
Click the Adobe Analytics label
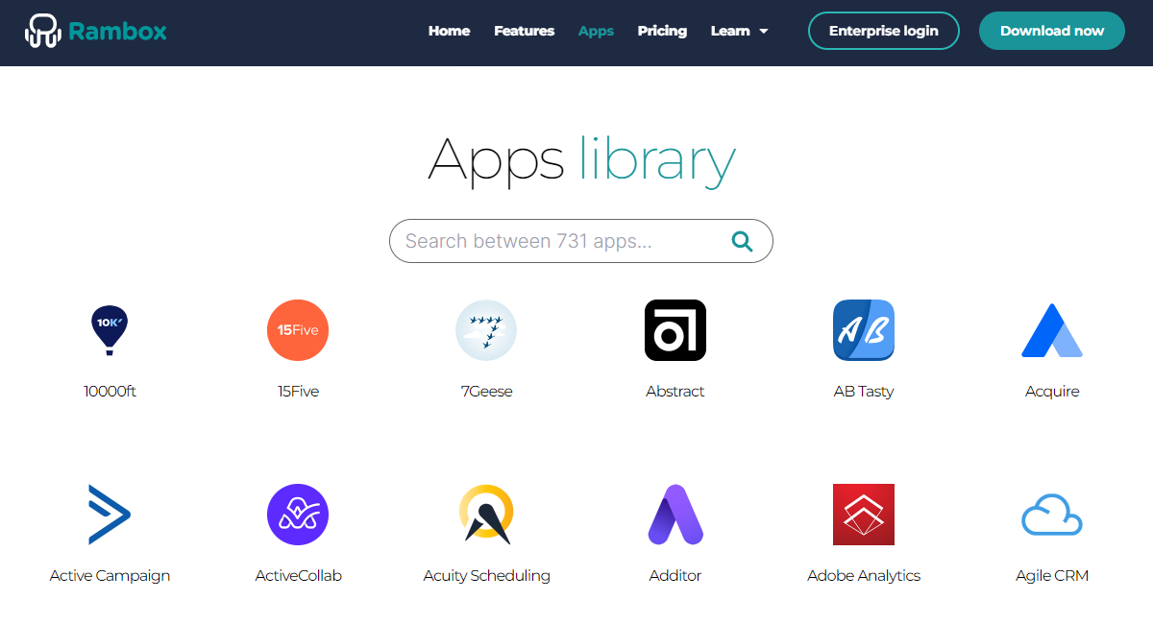pyautogui.click(x=864, y=576)
